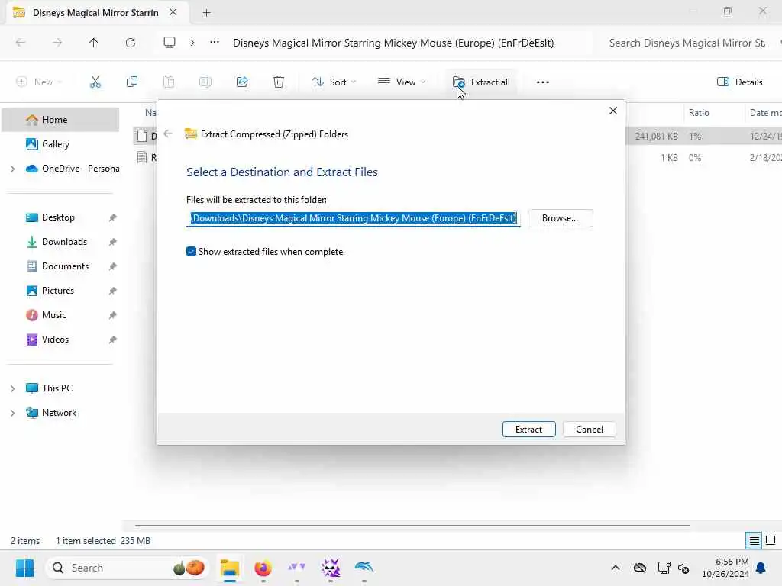
Task: Click the This PC monitor icon in address bar
Action: click(170, 43)
